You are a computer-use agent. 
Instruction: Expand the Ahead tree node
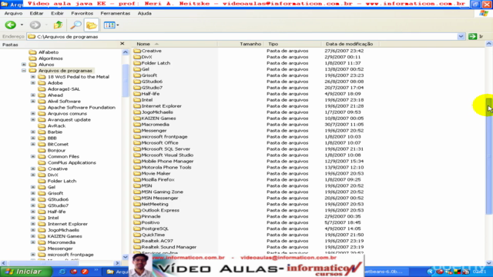[33, 95]
